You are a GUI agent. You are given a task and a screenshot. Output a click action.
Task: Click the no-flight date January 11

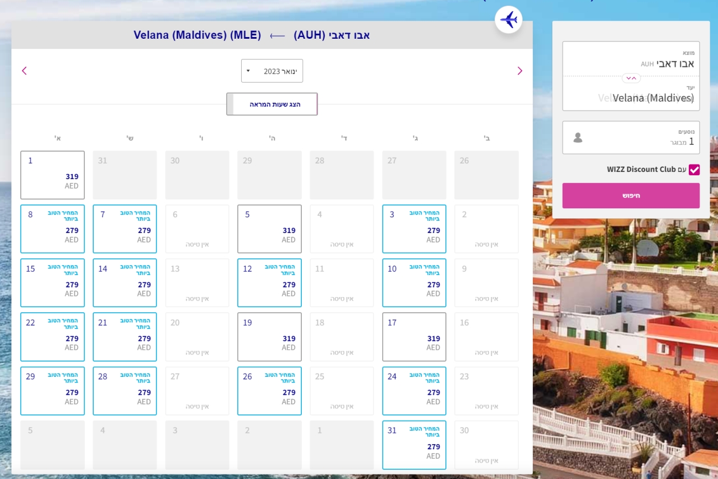point(342,283)
